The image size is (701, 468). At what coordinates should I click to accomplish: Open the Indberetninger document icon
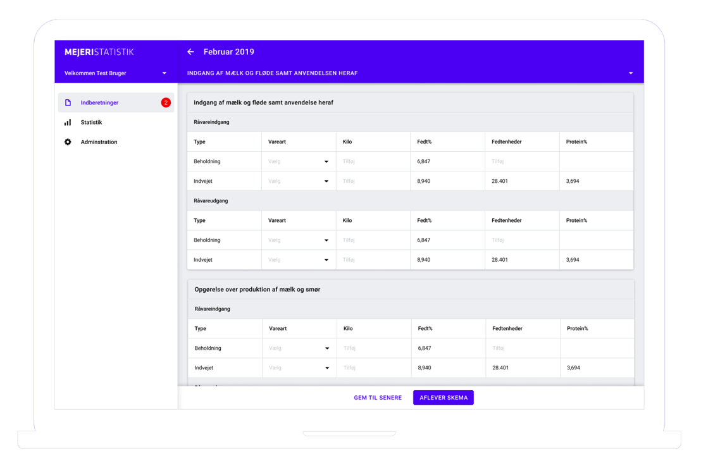[x=68, y=103]
